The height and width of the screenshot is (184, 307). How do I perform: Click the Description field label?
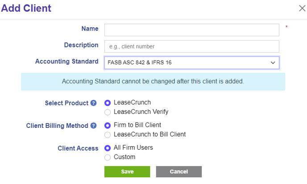81,45
